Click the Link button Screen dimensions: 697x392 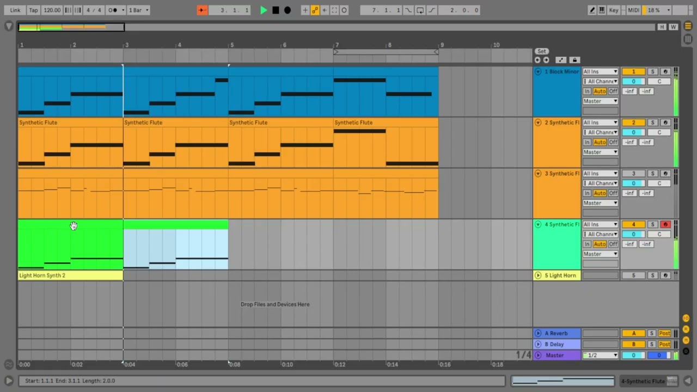point(15,10)
